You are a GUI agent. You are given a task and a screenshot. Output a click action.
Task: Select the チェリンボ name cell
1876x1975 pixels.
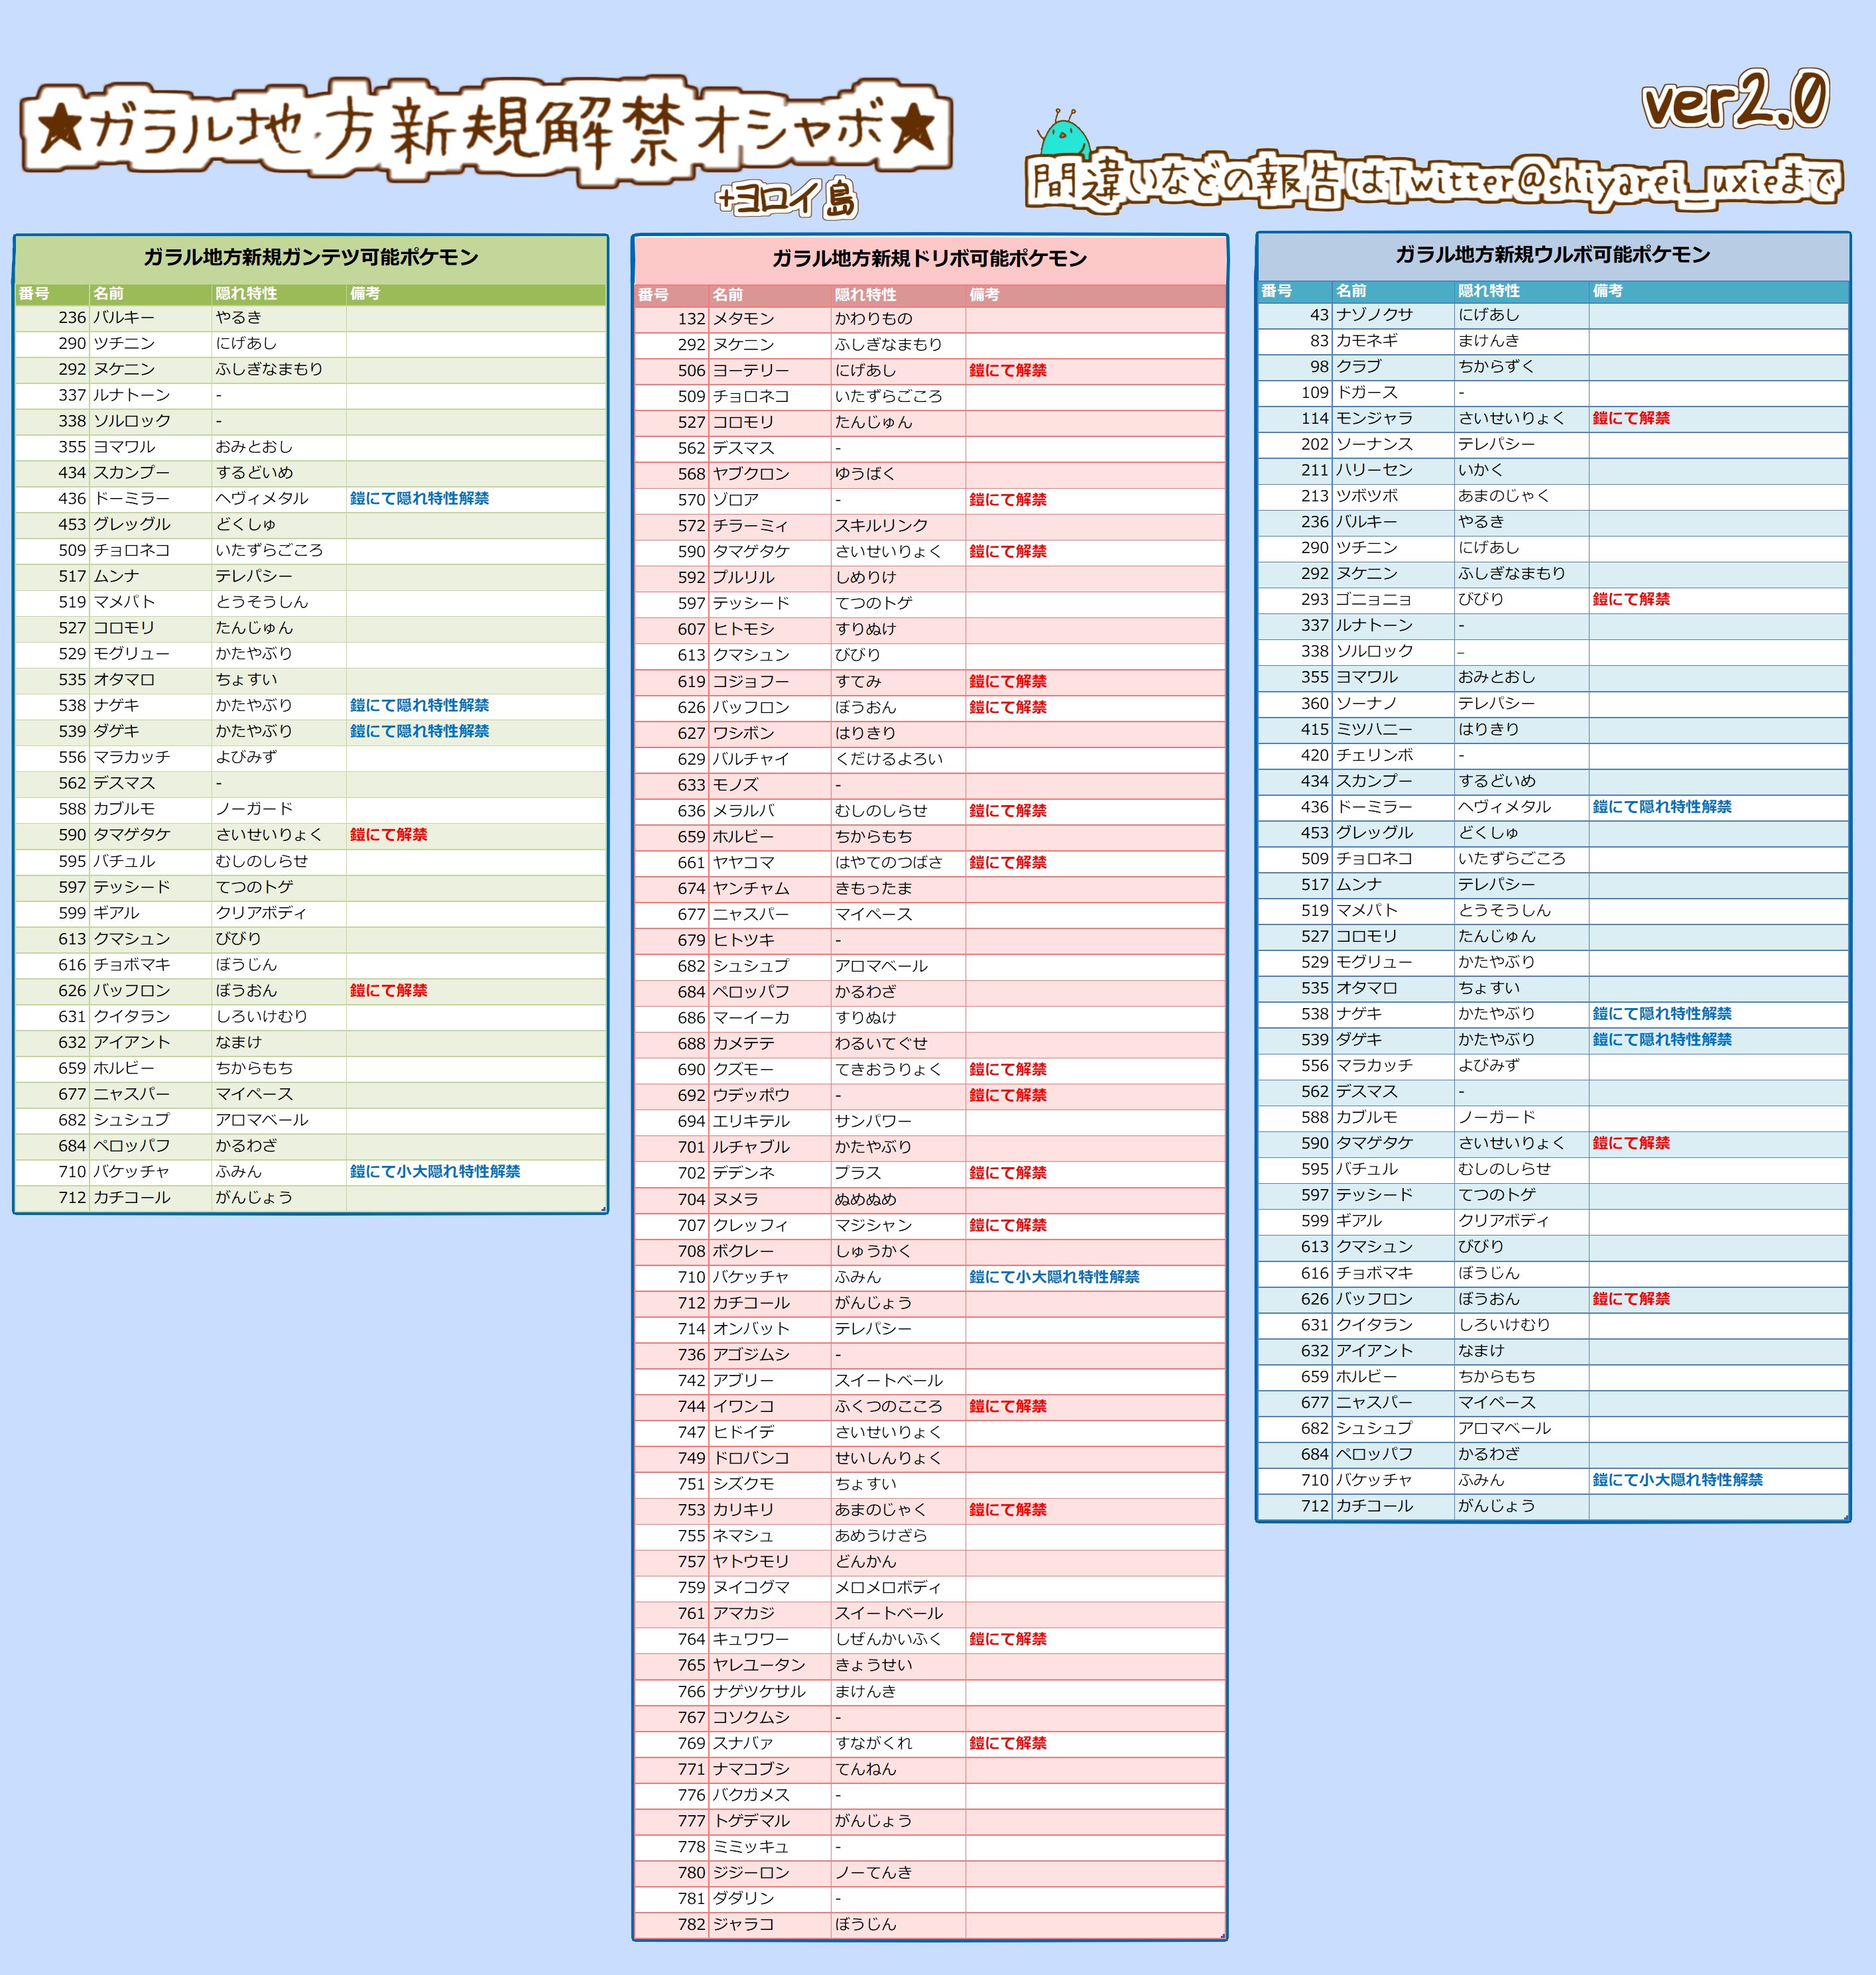point(1374,756)
